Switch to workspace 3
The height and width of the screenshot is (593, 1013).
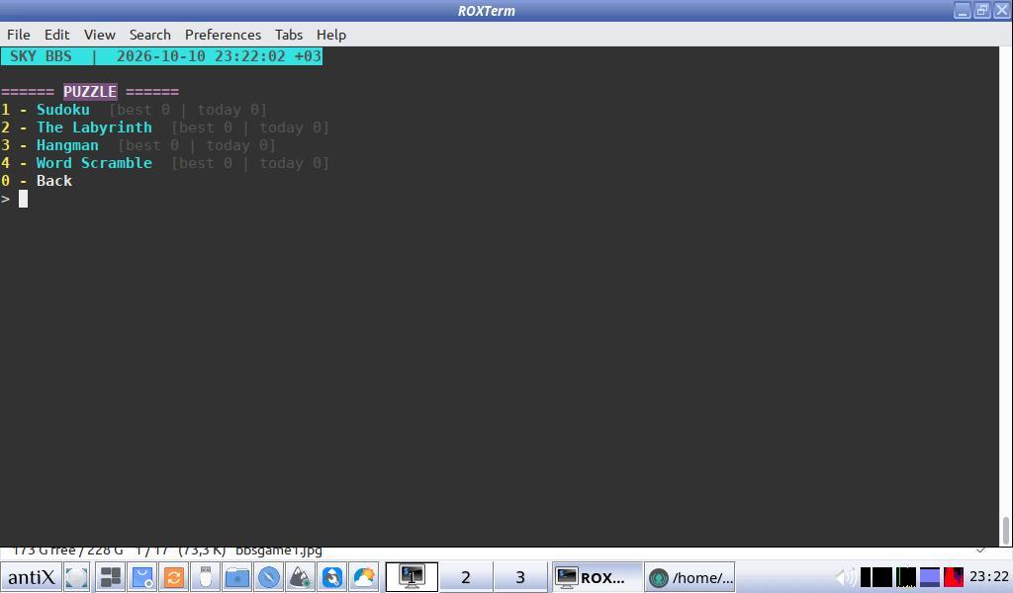[520, 577]
